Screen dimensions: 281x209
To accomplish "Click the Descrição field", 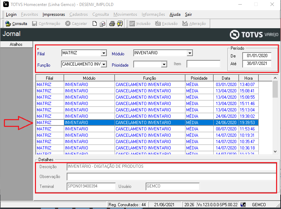I will click(x=171, y=167).
